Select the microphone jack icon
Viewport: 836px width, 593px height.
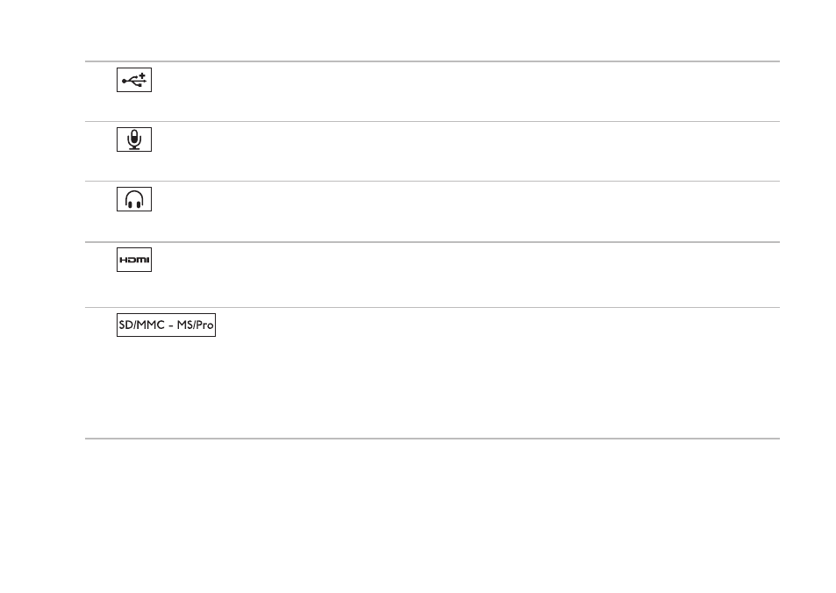(134, 139)
